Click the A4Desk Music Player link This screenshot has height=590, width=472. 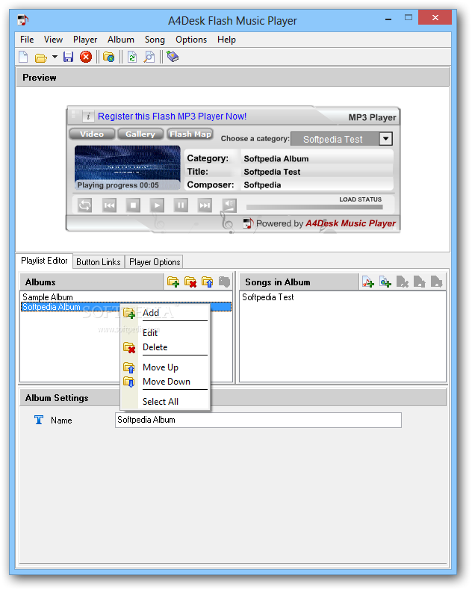tap(350, 223)
